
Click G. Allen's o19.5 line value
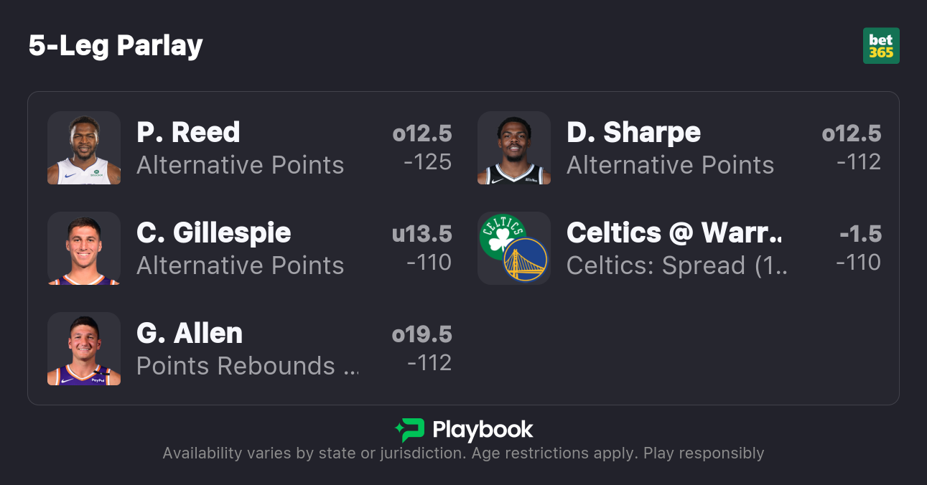coord(422,334)
